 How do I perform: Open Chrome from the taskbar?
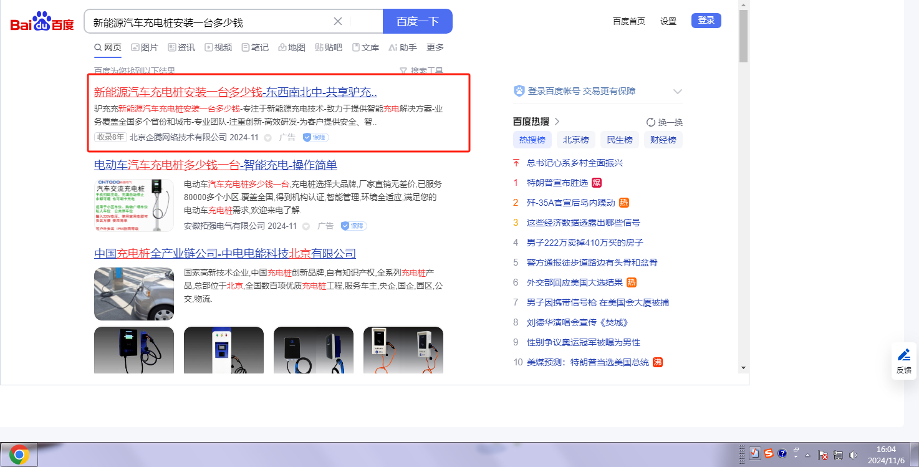[x=19, y=455]
